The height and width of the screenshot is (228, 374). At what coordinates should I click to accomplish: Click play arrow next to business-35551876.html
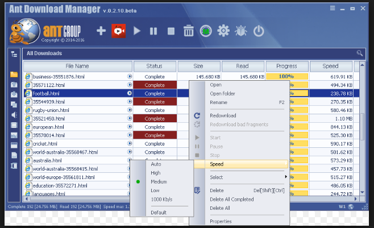(130, 76)
